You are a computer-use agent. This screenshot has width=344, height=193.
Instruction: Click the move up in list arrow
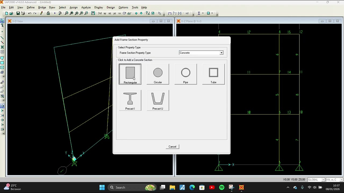136,13
